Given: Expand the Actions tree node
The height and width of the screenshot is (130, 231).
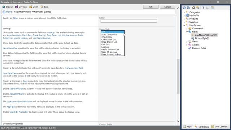Looking at the screenshot, I should coord(187,45).
